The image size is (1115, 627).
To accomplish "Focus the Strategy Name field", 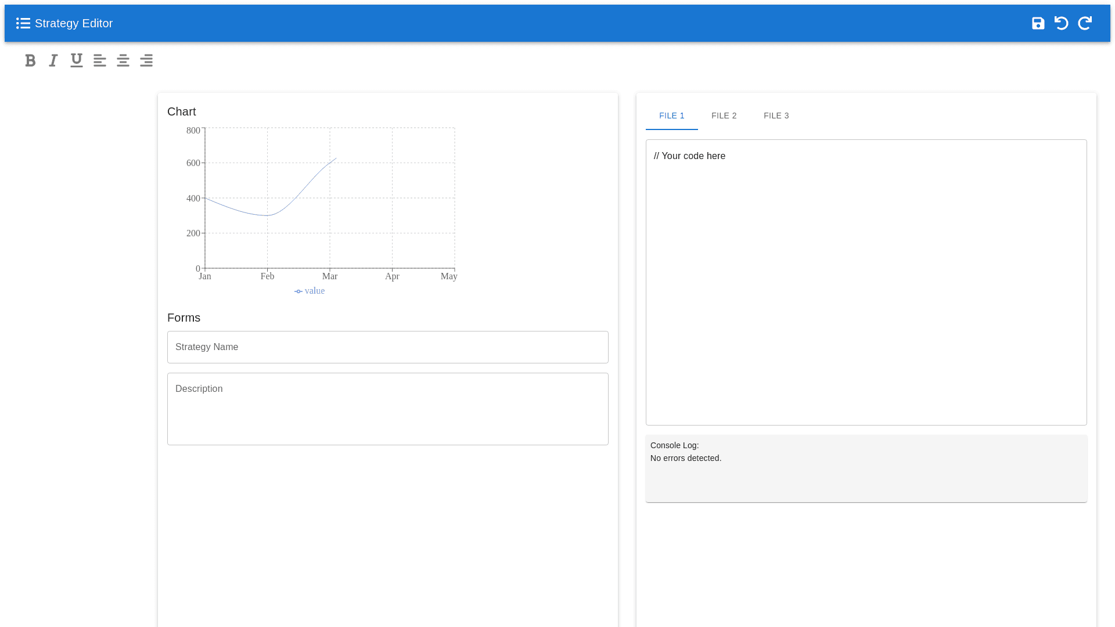I will pyautogui.click(x=387, y=347).
